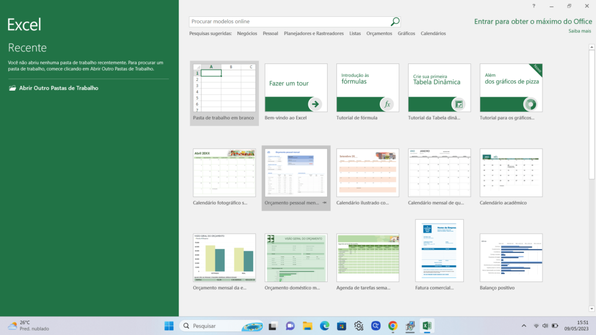Image resolution: width=596 pixels, height=335 pixels.
Task: Select the Pessoal suggested search
Action: pos(270,33)
